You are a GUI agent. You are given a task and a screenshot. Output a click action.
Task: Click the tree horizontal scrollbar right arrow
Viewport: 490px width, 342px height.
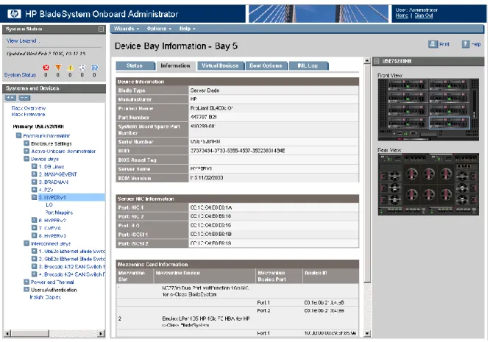click(101, 334)
